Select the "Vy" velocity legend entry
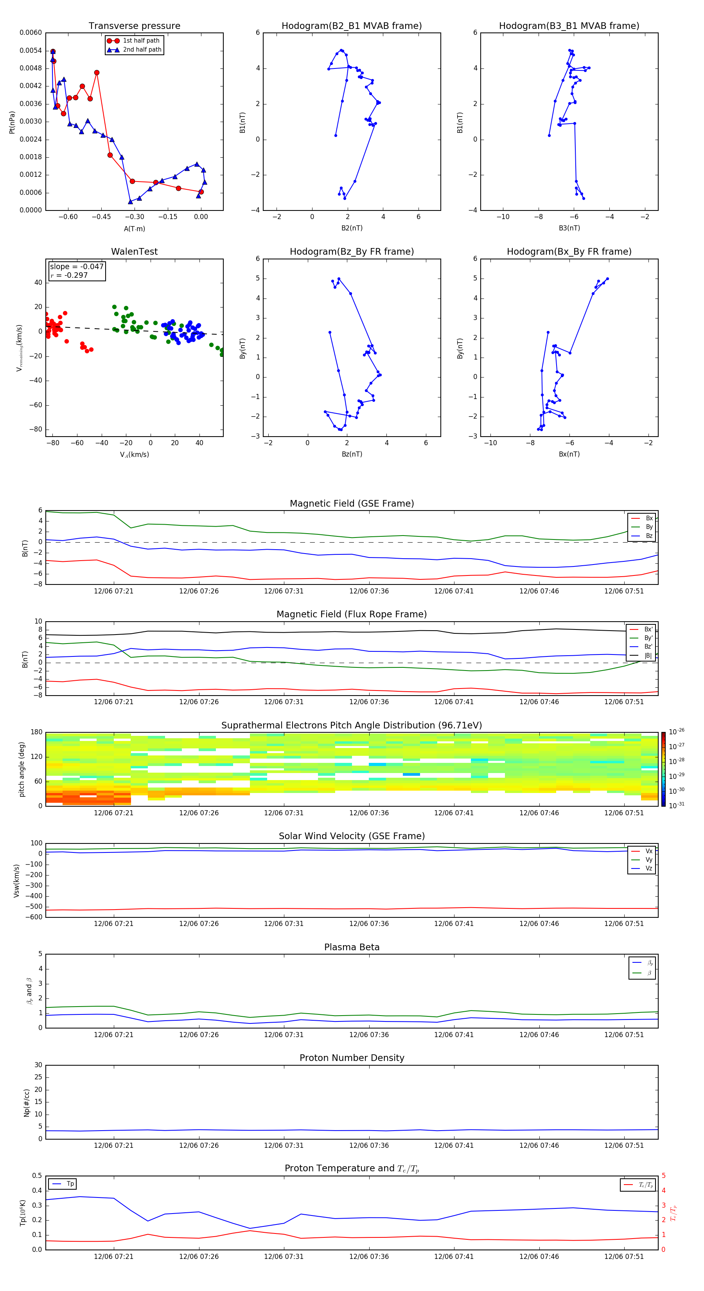Image resolution: width=704 pixels, height=1291 pixels. click(x=642, y=859)
